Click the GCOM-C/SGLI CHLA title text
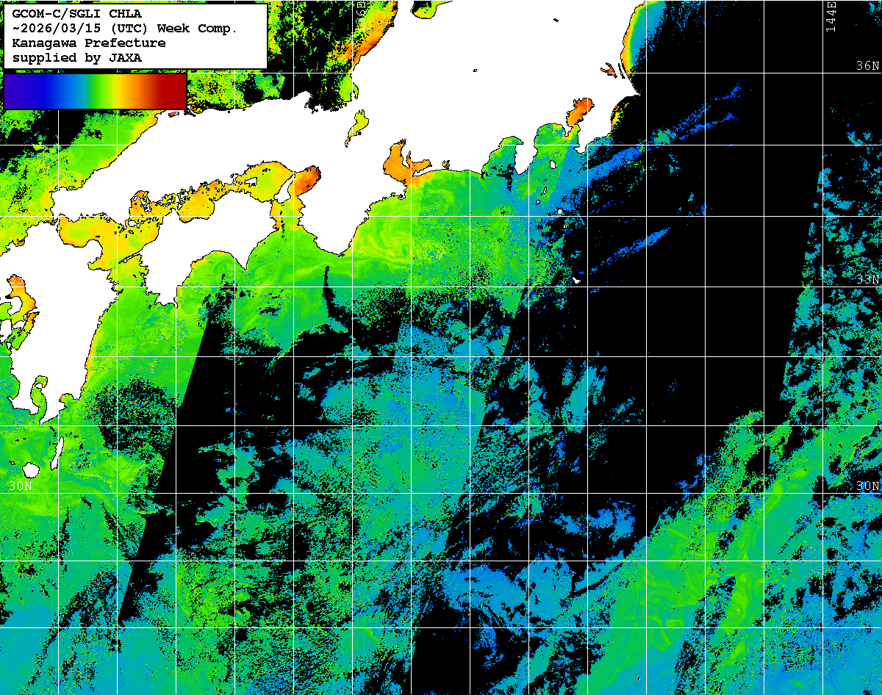Screen dimensions: 882x695 [x=77, y=12]
